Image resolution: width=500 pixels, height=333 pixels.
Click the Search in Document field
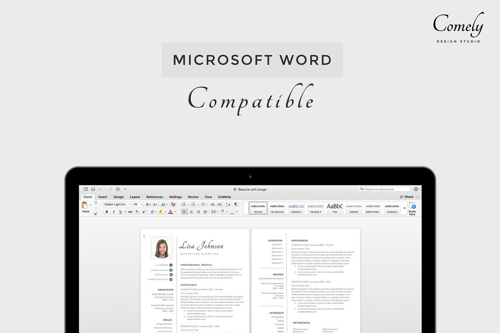385,189
